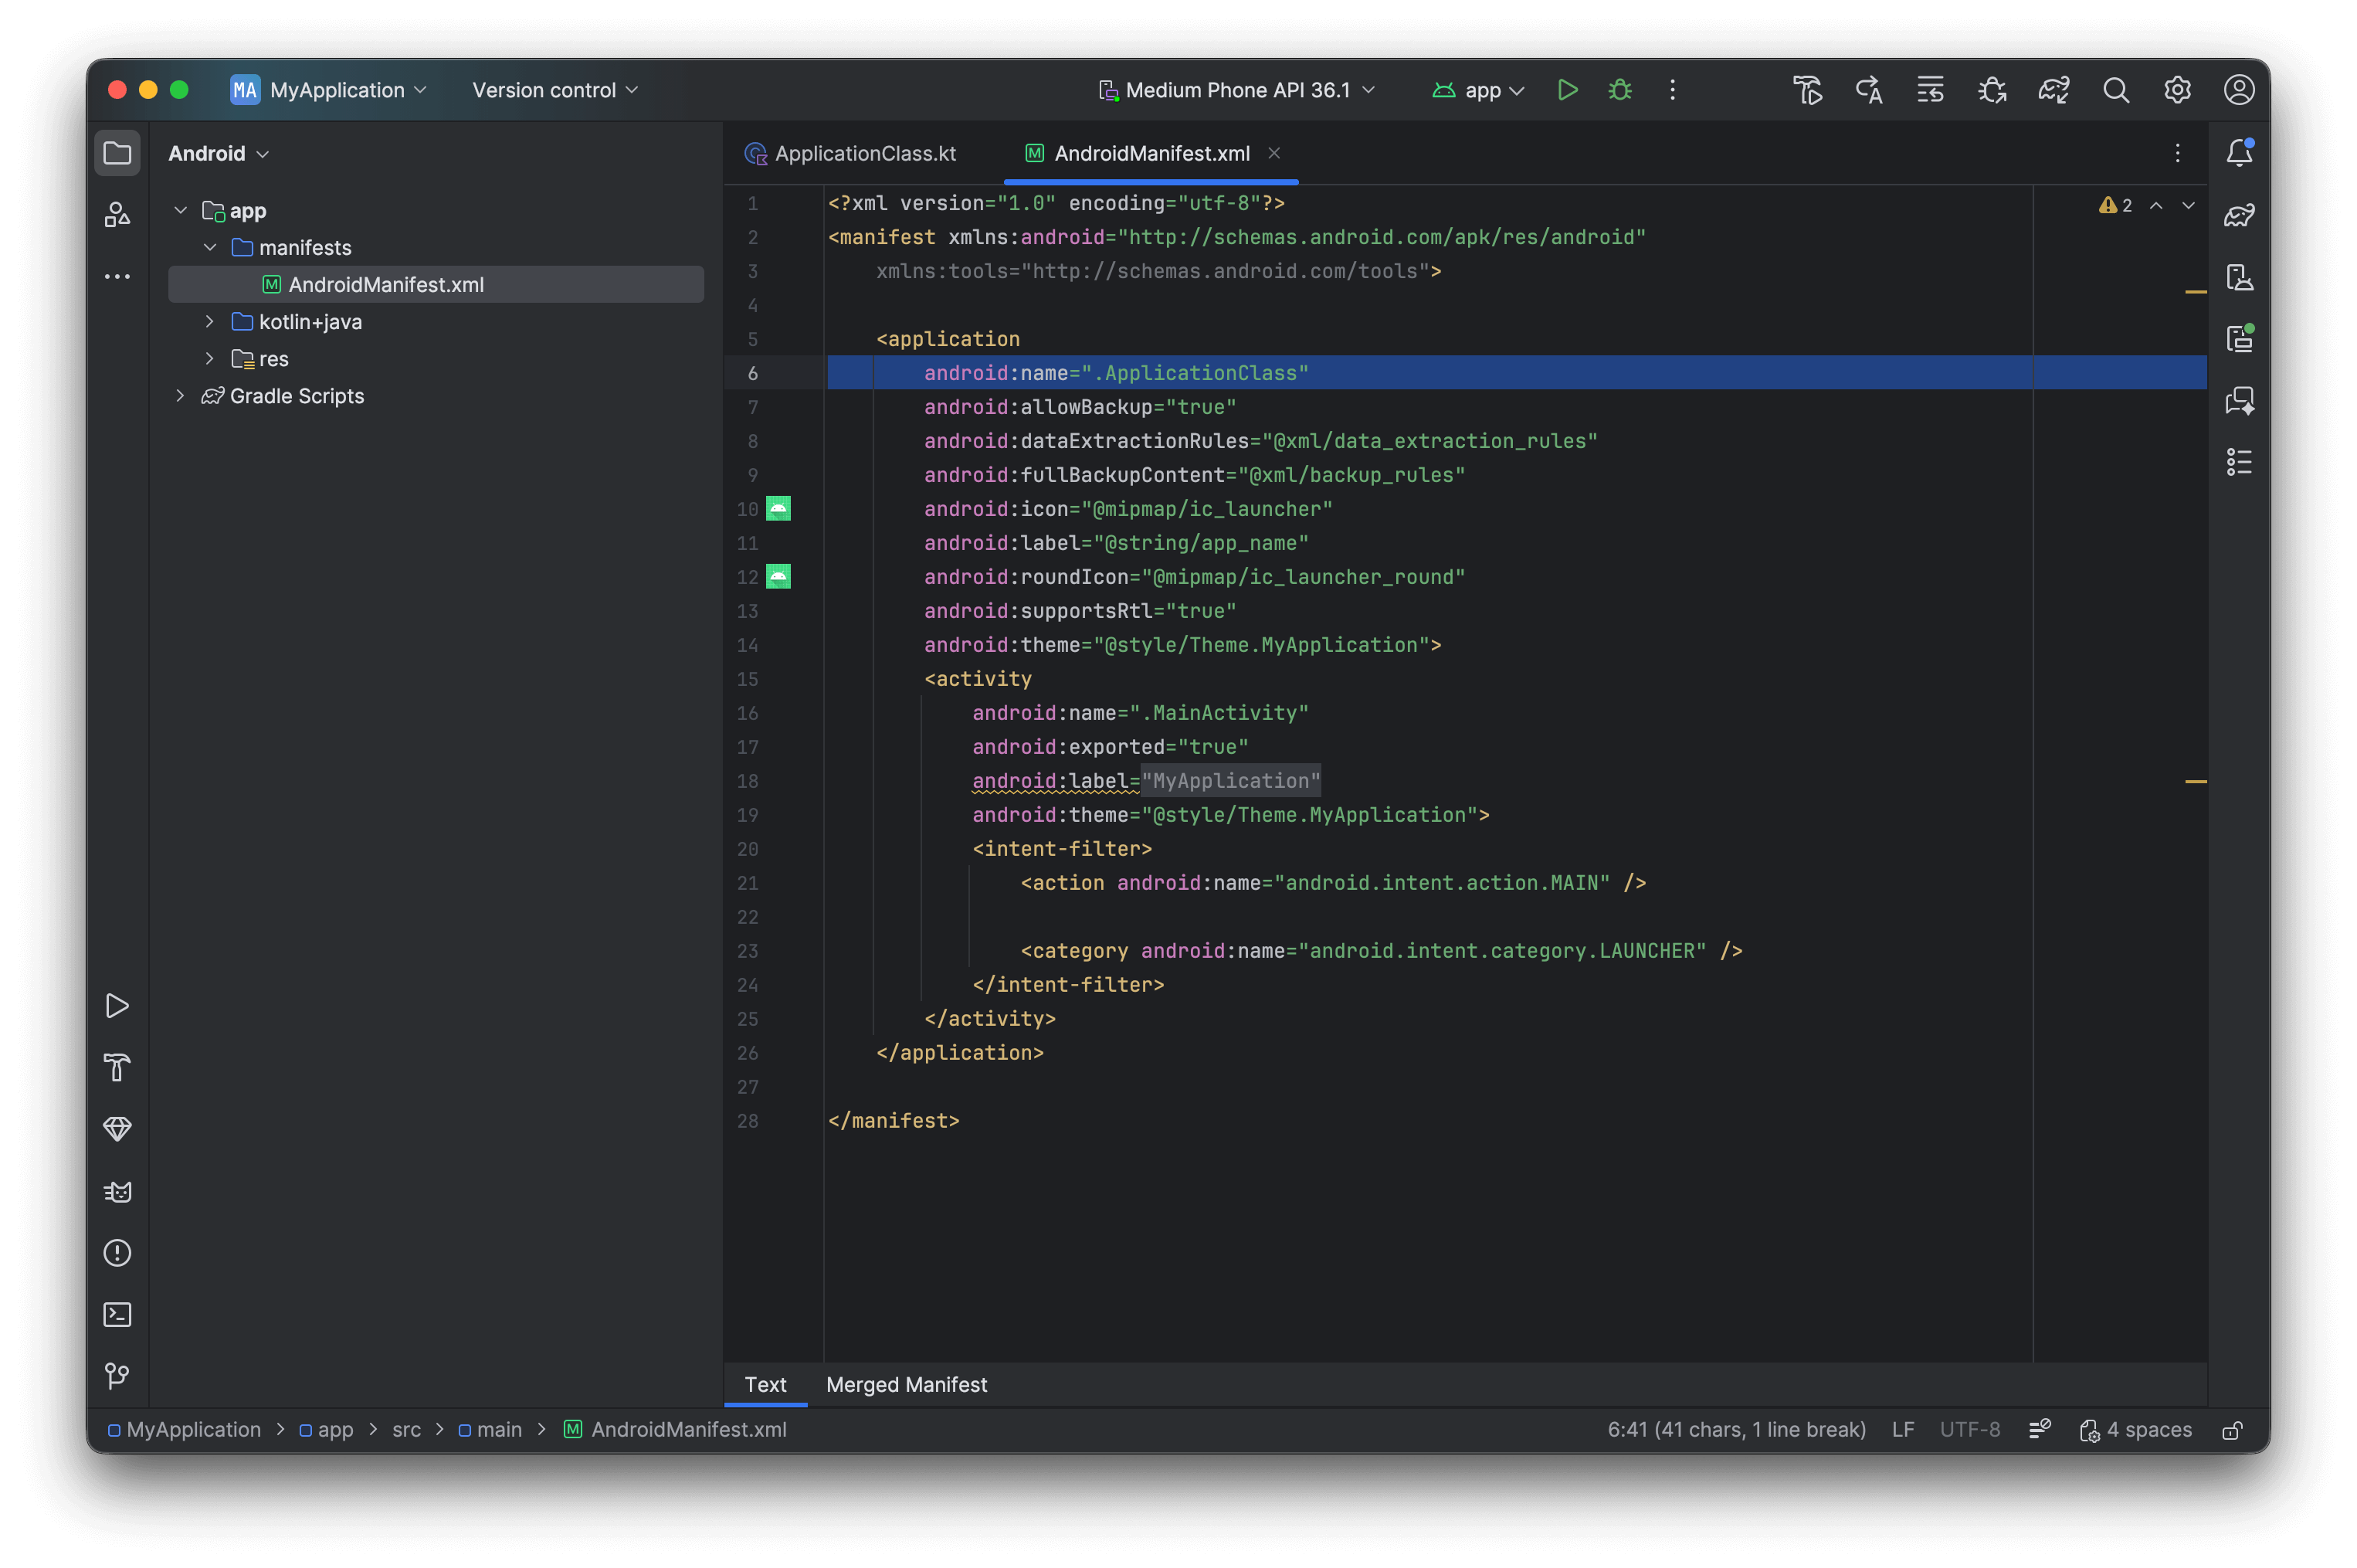
Task: Open the Medium Phone API 36.1 device dropdown
Action: (x=1236, y=90)
